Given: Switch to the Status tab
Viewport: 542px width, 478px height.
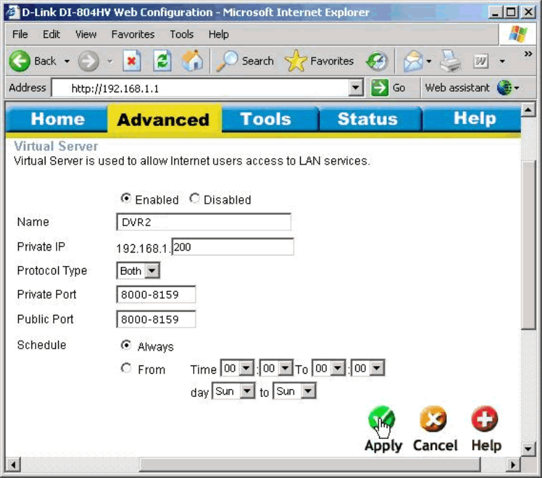Looking at the screenshot, I should coord(370,119).
